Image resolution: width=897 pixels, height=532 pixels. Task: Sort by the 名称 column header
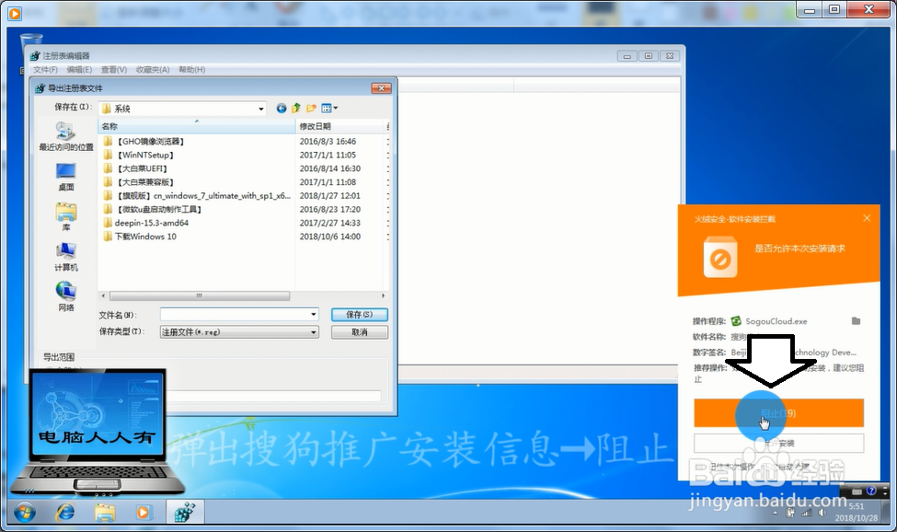point(196,126)
